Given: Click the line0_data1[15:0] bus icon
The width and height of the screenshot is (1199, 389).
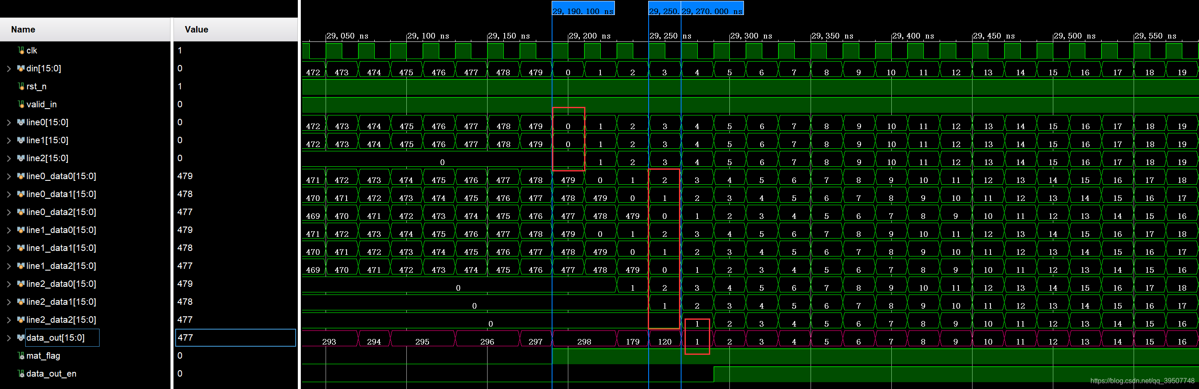Looking at the screenshot, I should pos(21,194).
